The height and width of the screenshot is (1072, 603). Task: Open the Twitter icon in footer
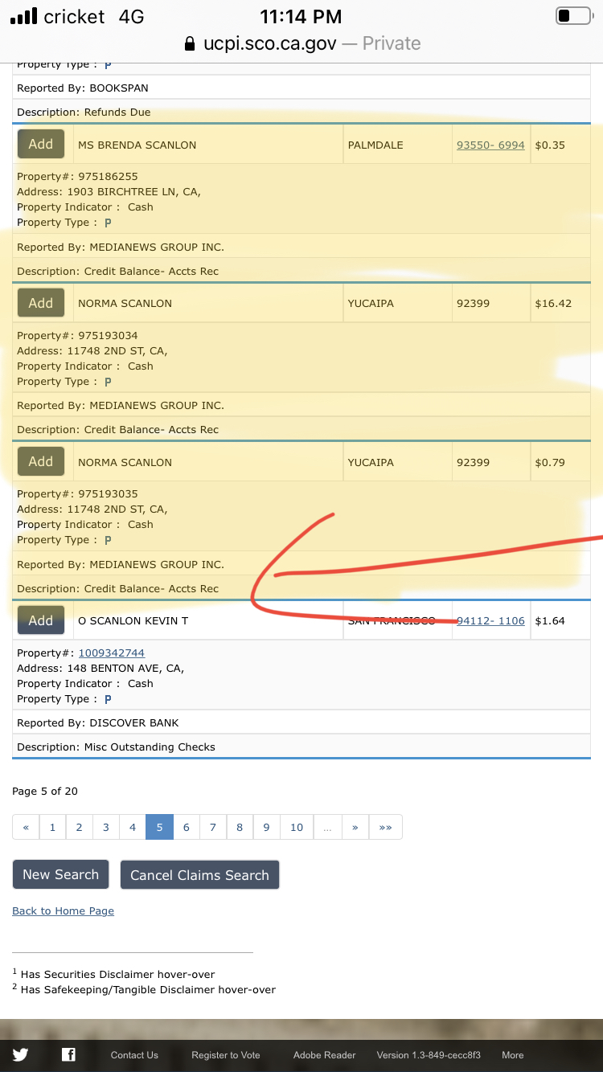pos(20,1055)
